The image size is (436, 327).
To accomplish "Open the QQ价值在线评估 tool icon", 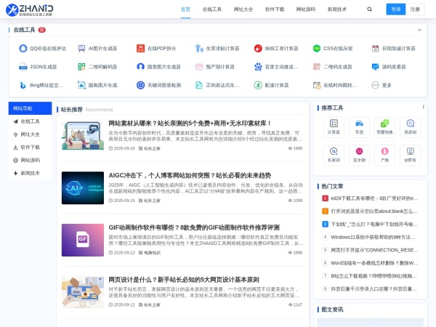I will pos(23,49).
